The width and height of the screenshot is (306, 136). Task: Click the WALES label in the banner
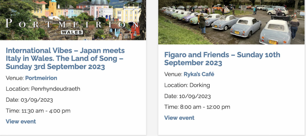tap(72, 32)
